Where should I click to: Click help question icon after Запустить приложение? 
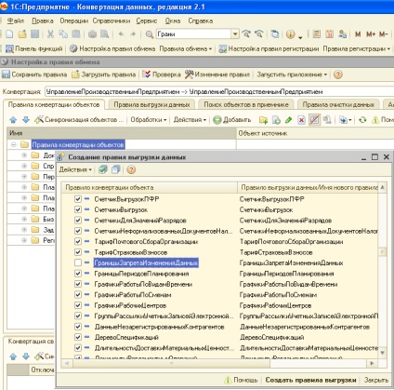point(338,74)
